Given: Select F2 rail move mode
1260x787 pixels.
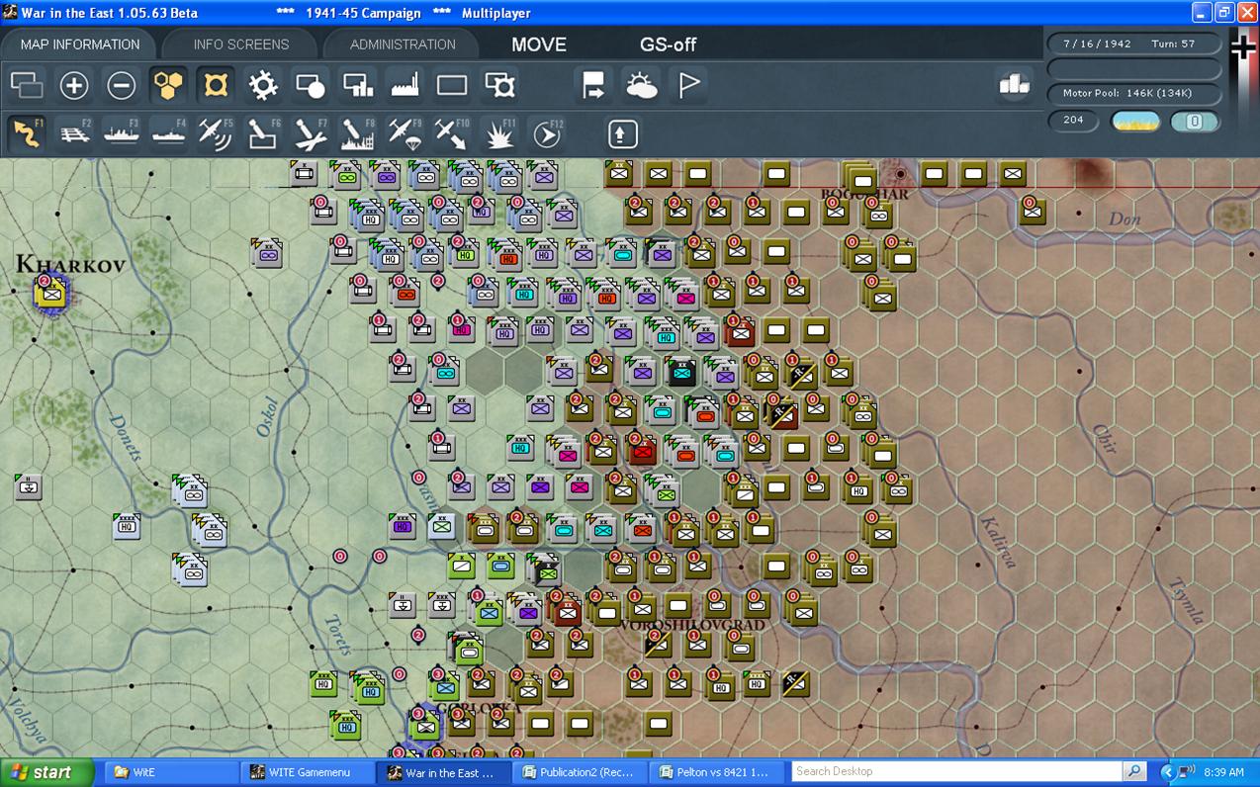Looking at the screenshot, I should pos(74,133).
